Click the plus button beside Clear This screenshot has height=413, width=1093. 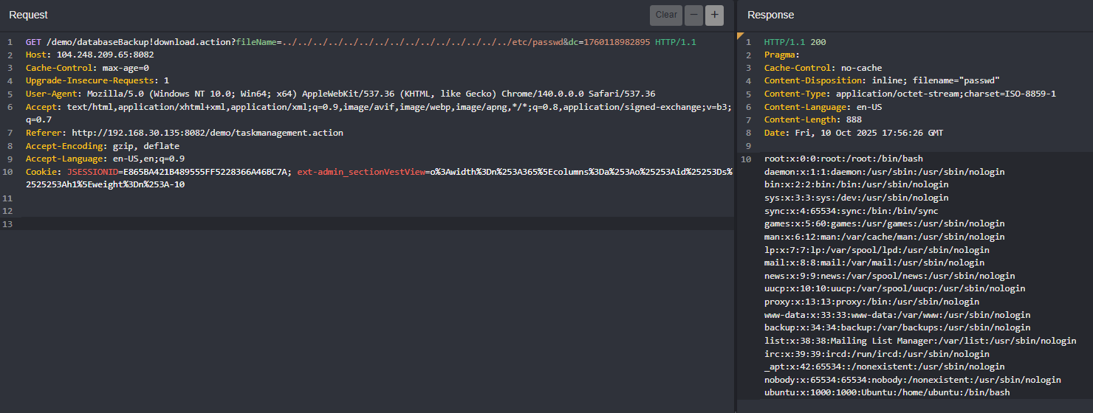click(x=714, y=15)
